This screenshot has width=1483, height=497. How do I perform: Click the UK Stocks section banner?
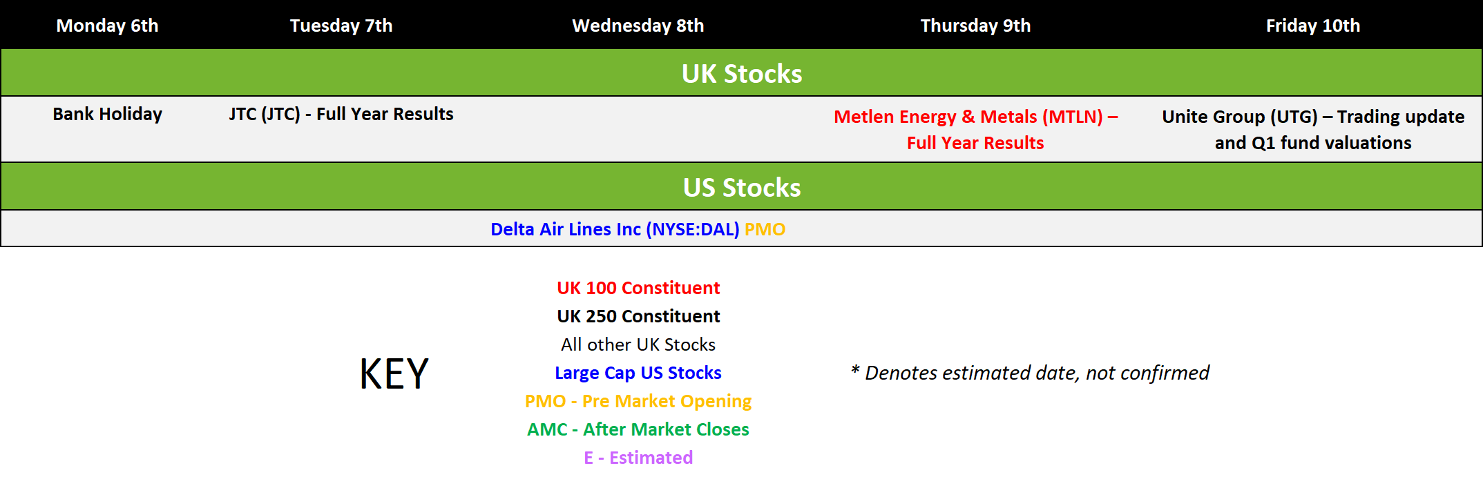pyautogui.click(x=742, y=73)
